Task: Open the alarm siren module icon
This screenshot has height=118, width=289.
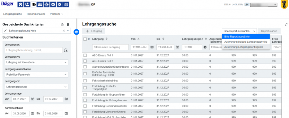Action: coord(47,4)
